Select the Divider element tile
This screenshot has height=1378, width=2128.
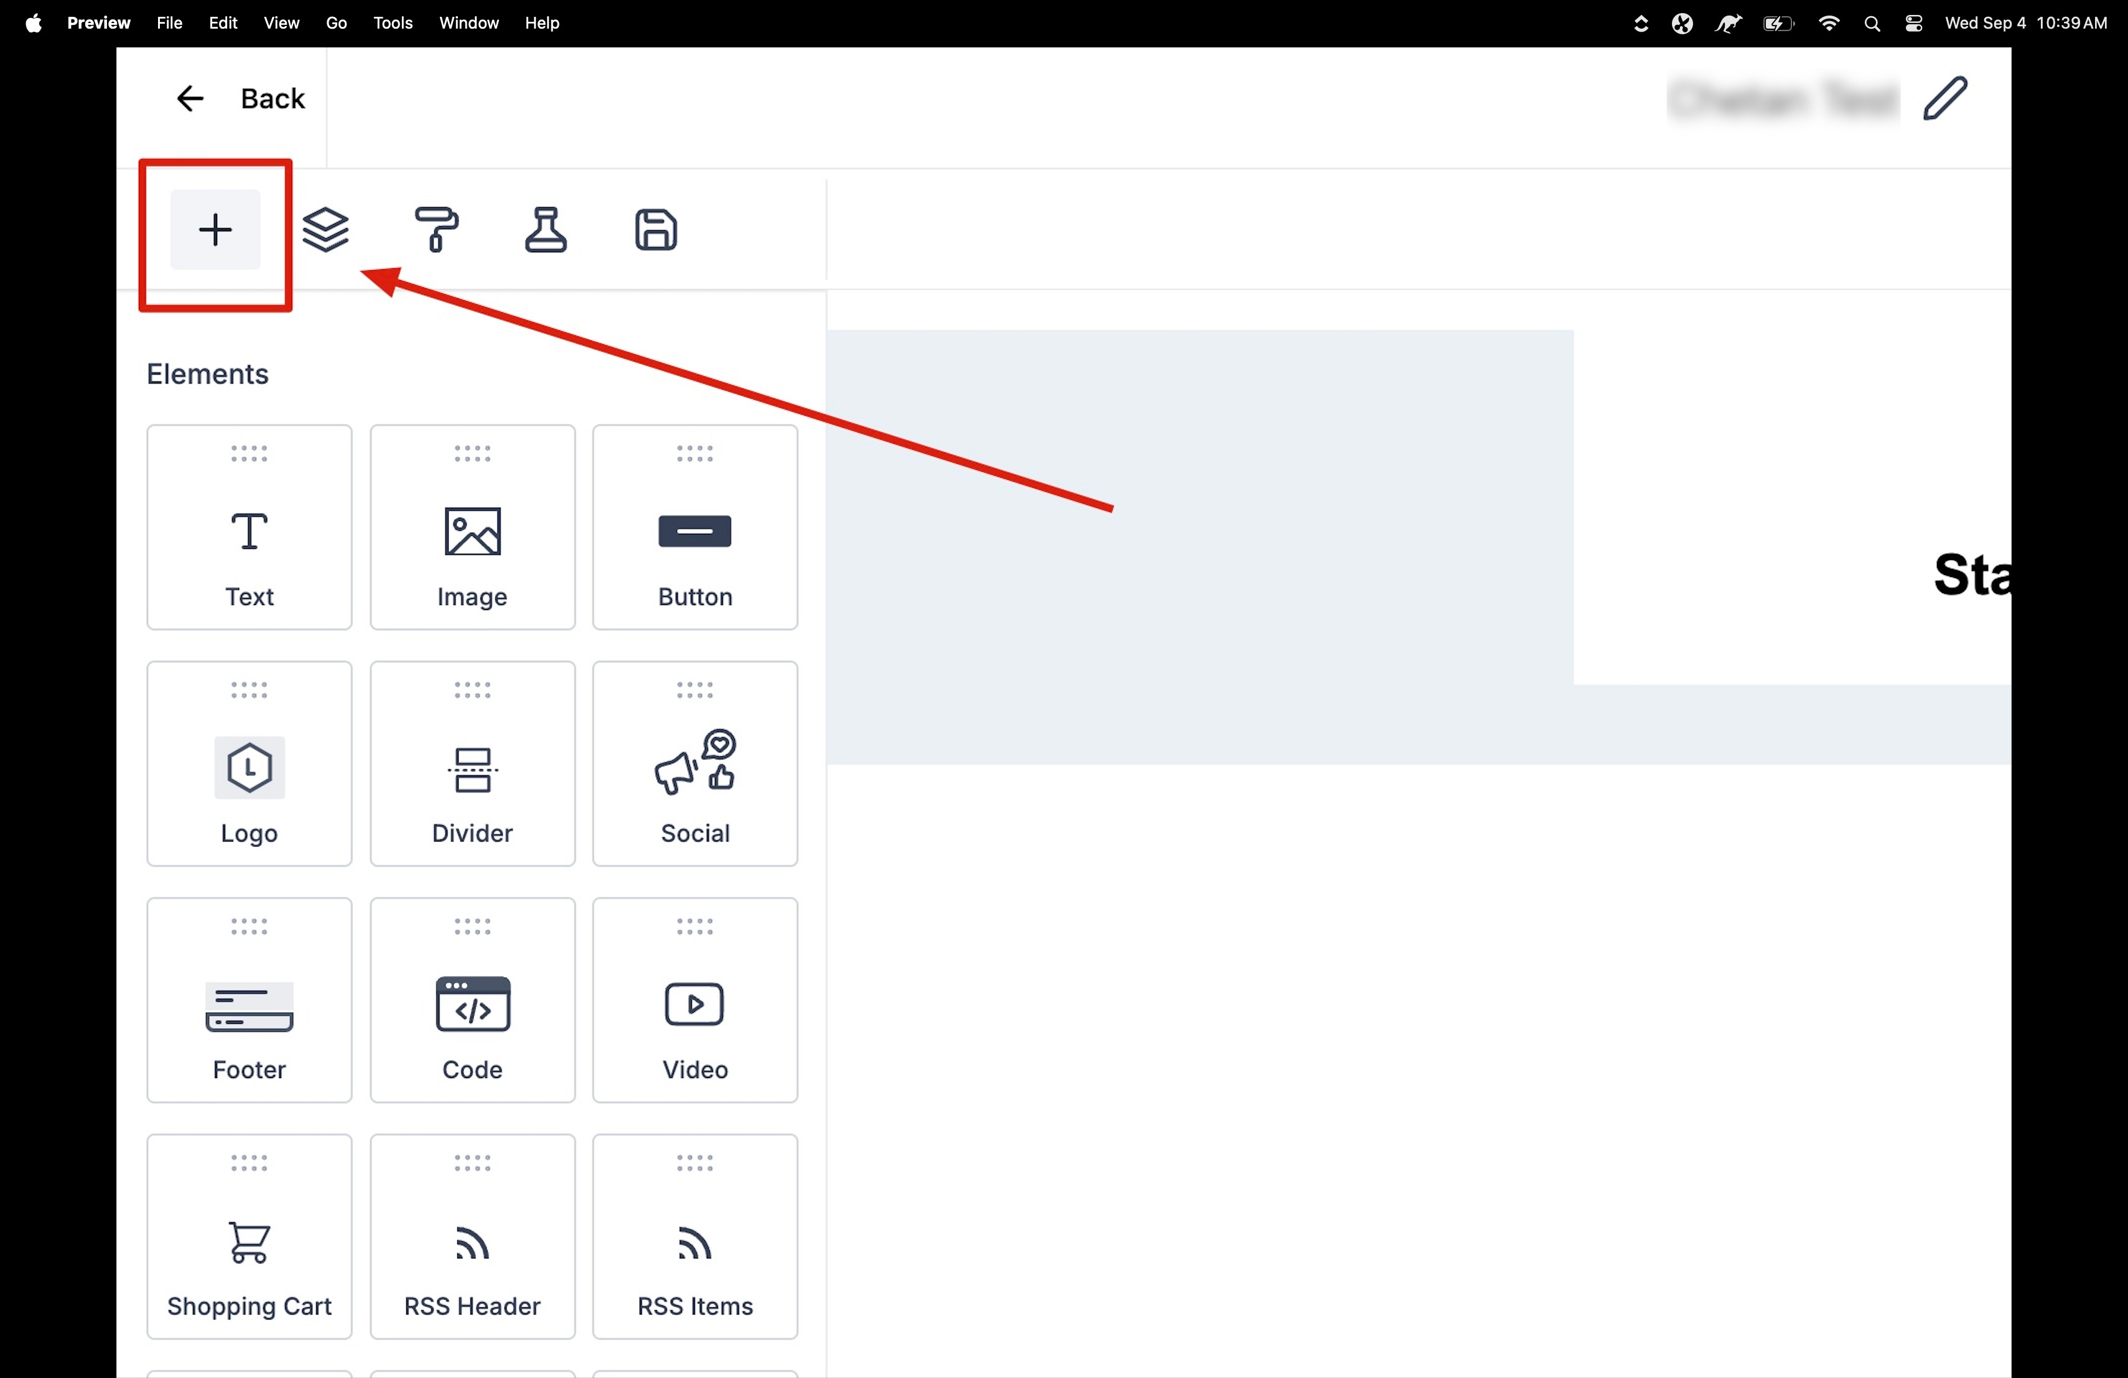[472, 764]
